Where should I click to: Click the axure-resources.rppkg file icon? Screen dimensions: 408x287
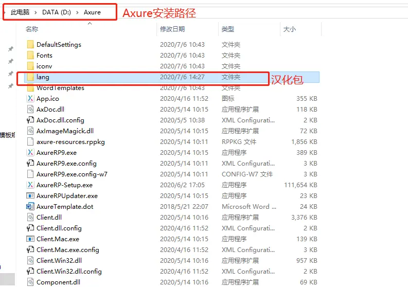pyautogui.click(x=30, y=142)
